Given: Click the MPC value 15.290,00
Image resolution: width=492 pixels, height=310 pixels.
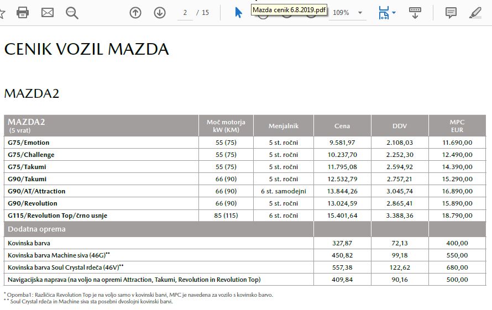Looking at the screenshot, I should click(x=457, y=179).
